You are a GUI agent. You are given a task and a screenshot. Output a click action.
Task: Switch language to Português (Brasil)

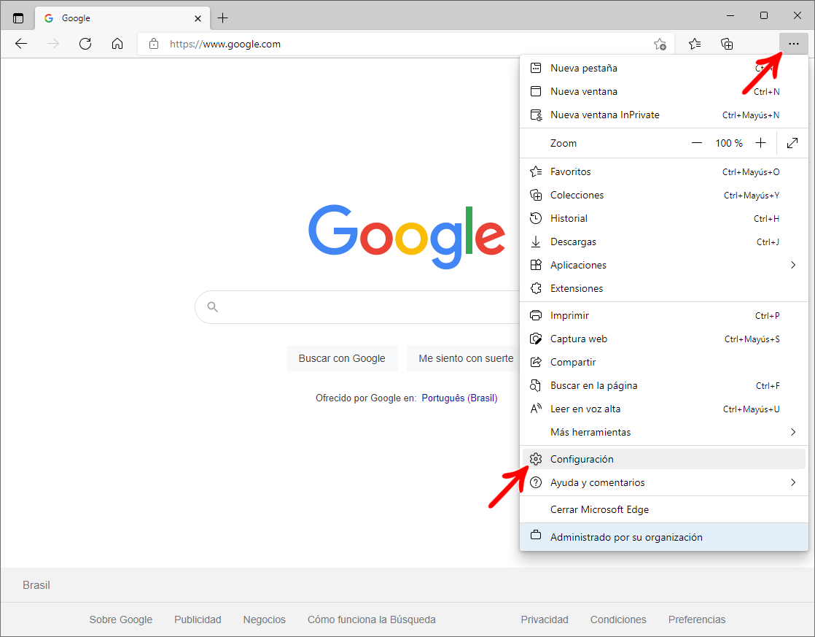pyautogui.click(x=459, y=398)
